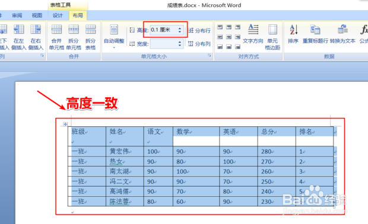This screenshot has width=368, height=224.
Task: Align text center right icon
Action: (237, 37)
